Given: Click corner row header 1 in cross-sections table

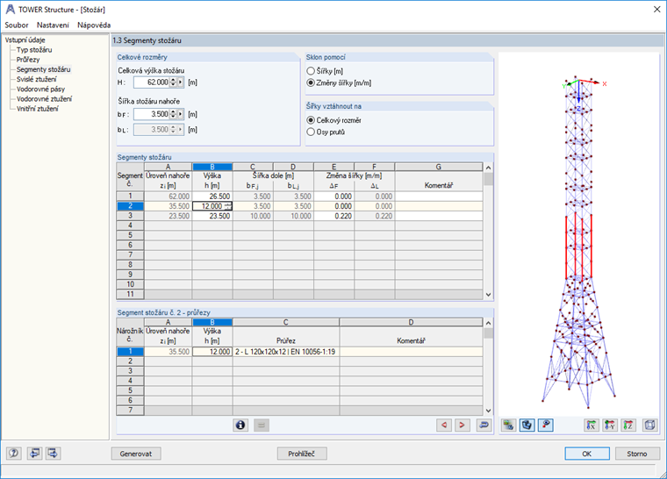Looking at the screenshot, I should point(130,352).
